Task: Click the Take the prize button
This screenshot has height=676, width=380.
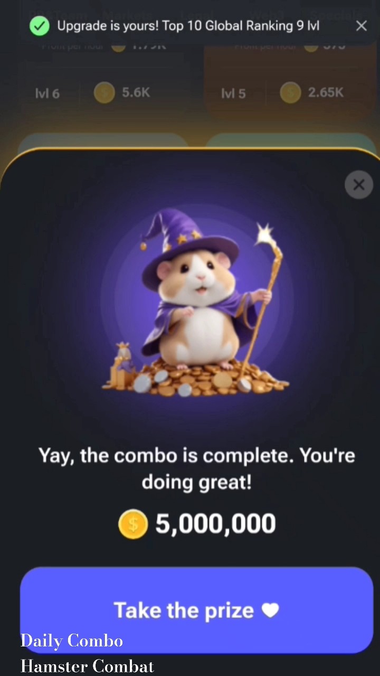Action: (196, 611)
